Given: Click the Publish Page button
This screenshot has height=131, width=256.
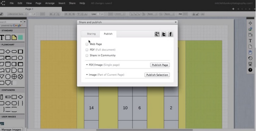Looking at the screenshot, I should 160,65.
